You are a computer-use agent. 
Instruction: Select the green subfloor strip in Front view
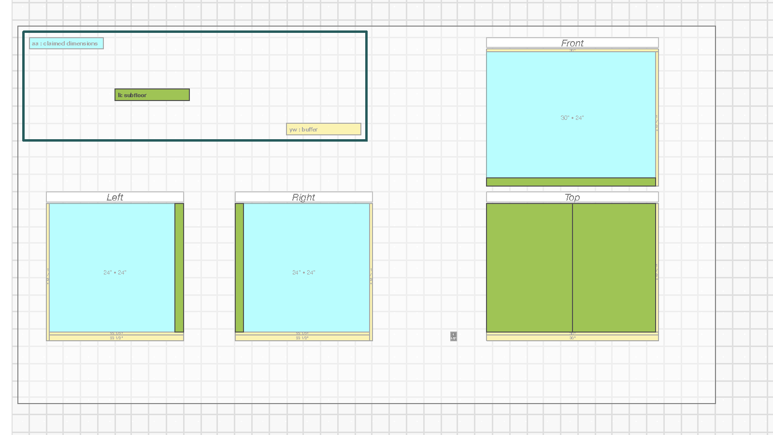tap(571, 182)
